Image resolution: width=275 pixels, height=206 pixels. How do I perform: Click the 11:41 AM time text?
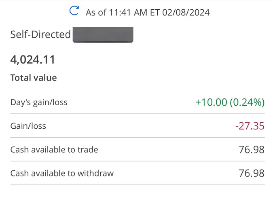tap(128, 13)
